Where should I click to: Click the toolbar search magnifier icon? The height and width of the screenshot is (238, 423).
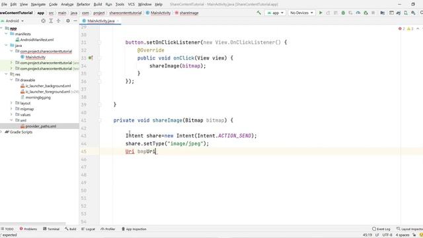[422, 13]
